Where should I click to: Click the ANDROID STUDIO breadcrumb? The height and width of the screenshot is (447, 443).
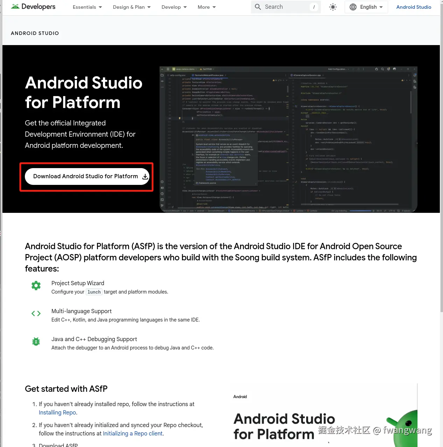coord(35,33)
